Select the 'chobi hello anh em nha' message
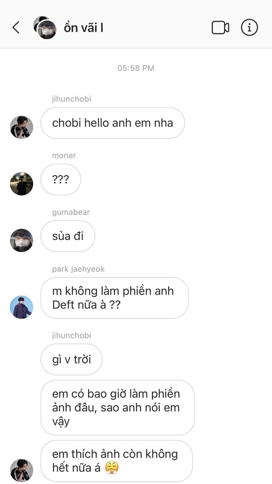The width and height of the screenshot is (272, 484). point(113,123)
